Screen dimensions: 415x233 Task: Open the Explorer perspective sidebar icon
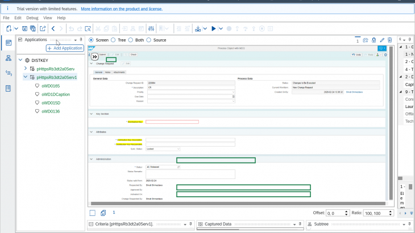[9, 43]
